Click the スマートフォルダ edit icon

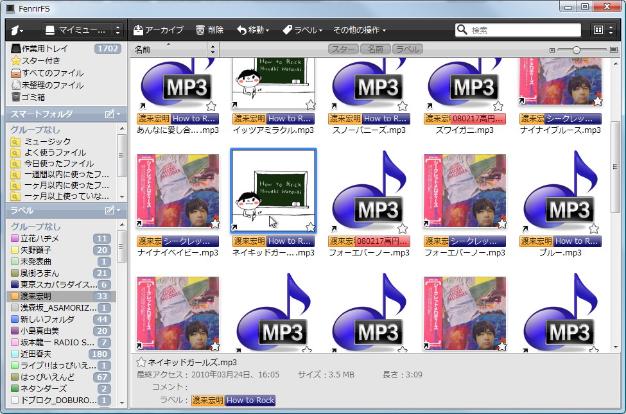(109, 114)
